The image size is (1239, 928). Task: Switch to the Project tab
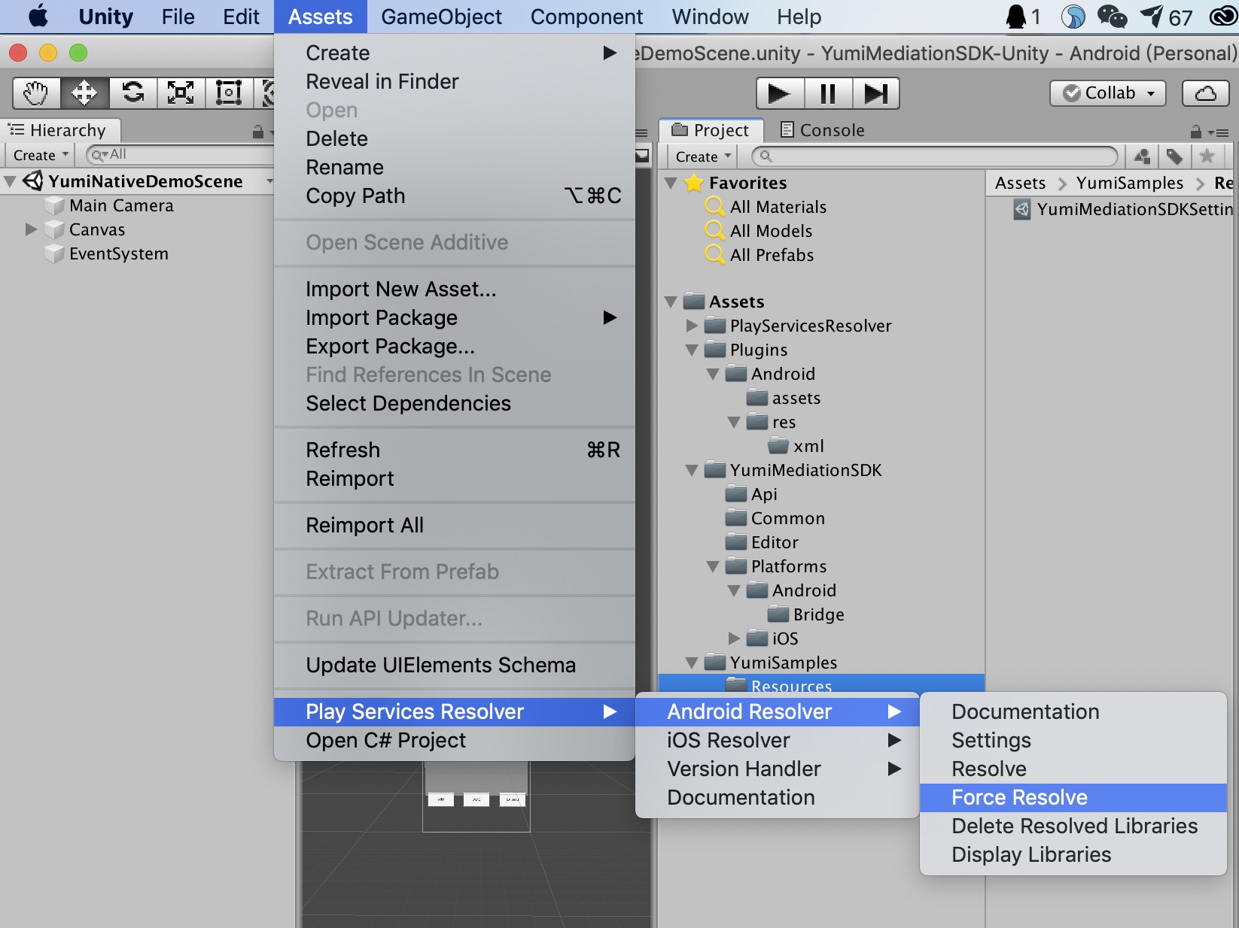(x=711, y=130)
